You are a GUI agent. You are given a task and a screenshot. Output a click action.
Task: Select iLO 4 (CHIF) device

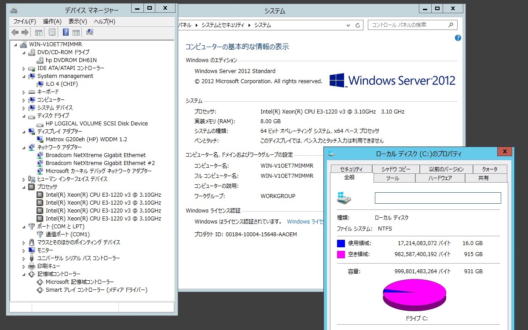(x=62, y=84)
